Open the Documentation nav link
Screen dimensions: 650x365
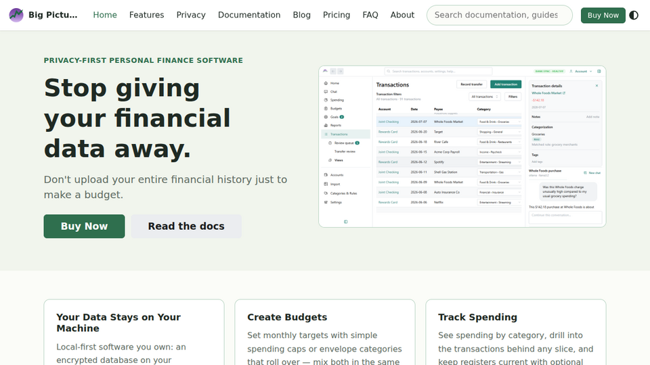(x=249, y=15)
